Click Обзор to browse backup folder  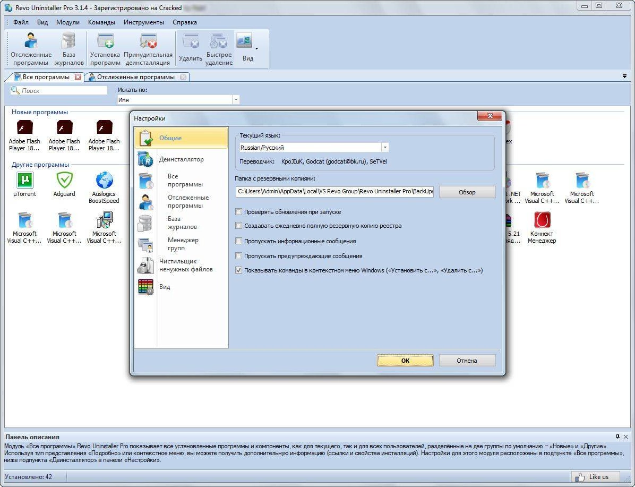(467, 192)
